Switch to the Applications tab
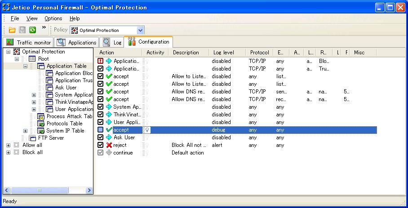 click(x=76, y=42)
